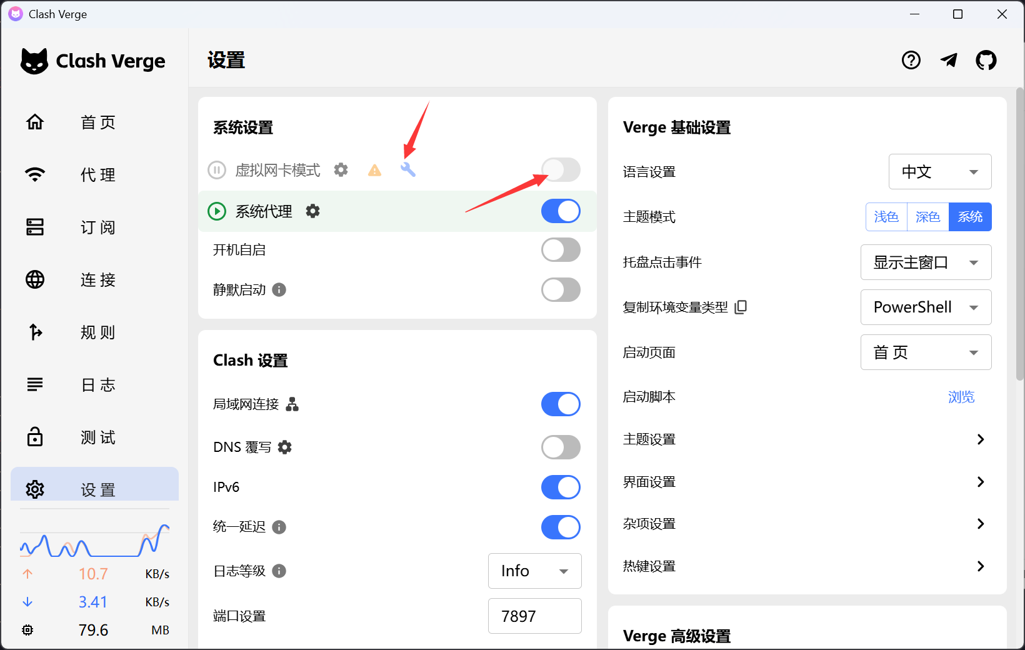Show info for 统一延迟
Image resolution: width=1025 pixels, height=650 pixels.
(x=279, y=527)
